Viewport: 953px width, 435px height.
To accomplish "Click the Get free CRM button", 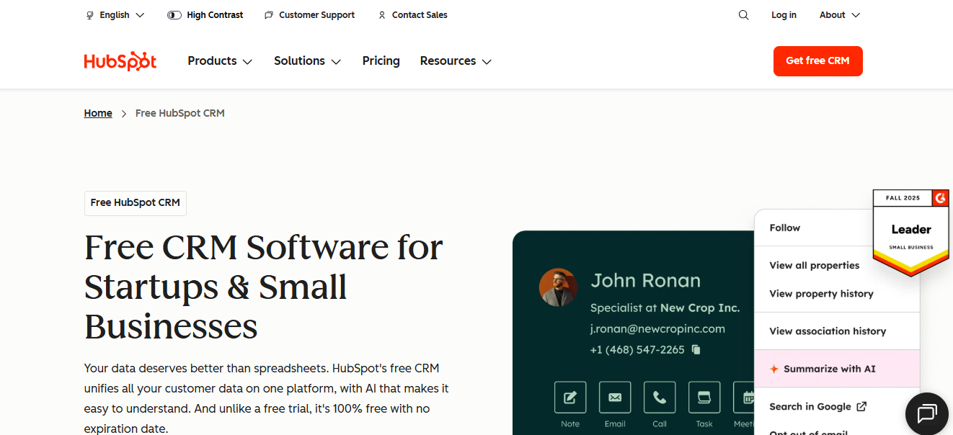I will pyautogui.click(x=817, y=61).
